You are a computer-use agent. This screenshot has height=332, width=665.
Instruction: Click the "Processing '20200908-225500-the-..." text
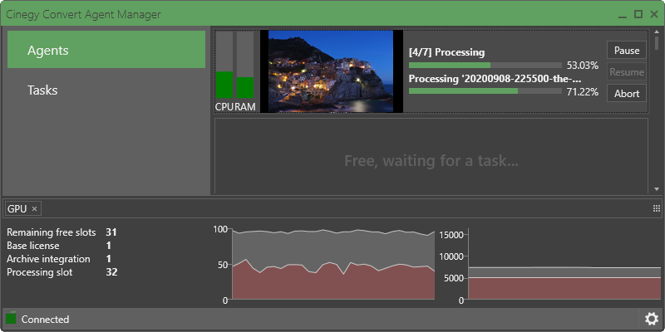pos(495,79)
